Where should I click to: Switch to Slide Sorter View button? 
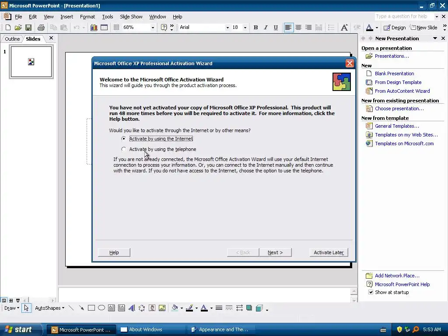click(x=11, y=301)
